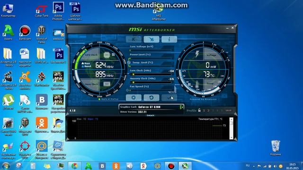Select the Bandicam desktop icon
This screenshot has width=303, height=170.
(25, 33)
